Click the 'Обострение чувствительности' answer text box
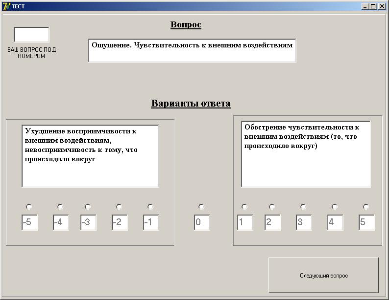This screenshot has width=389, height=300. (x=306, y=154)
